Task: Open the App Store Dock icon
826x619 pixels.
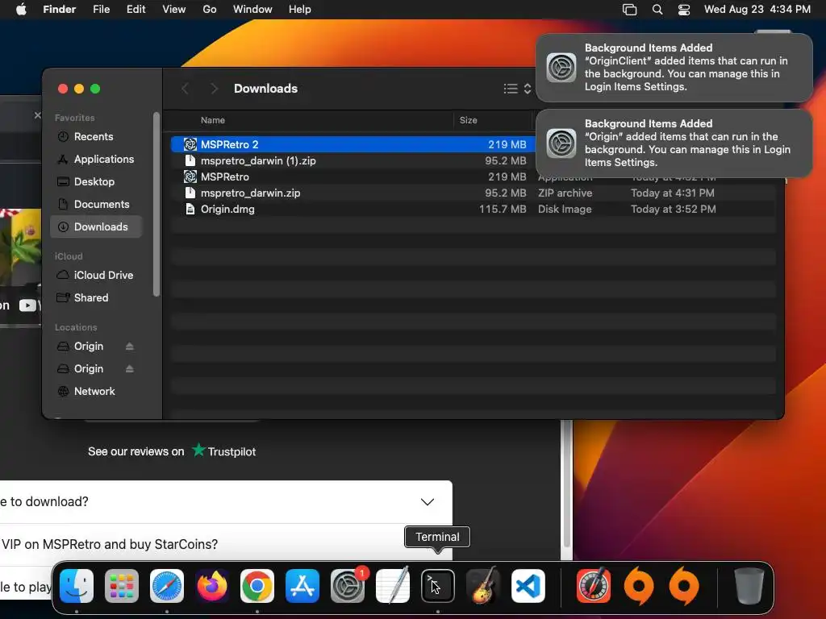Action: tap(302, 586)
